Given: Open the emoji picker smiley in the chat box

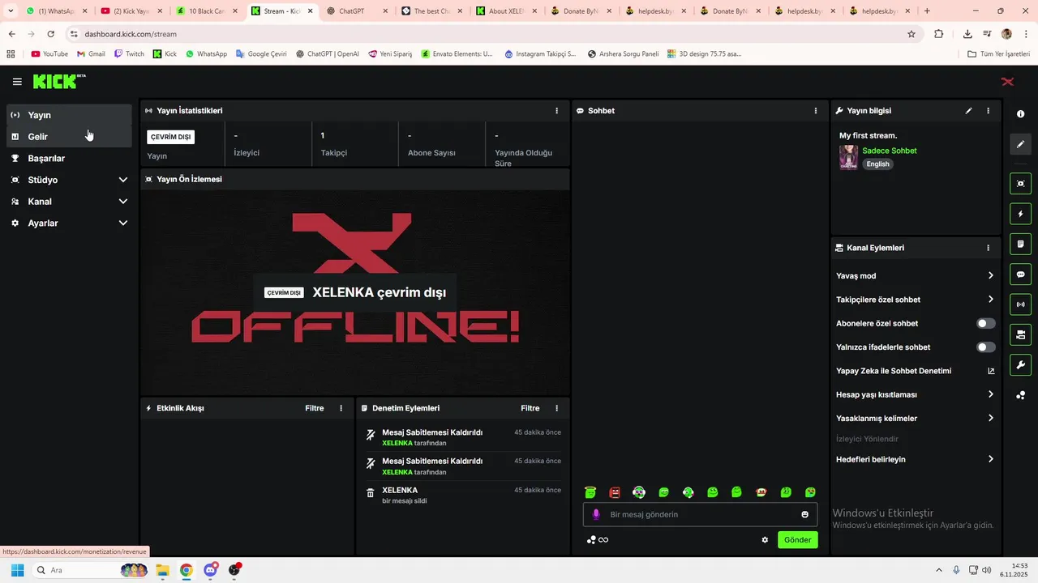Looking at the screenshot, I should pyautogui.click(x=804, y=514).
